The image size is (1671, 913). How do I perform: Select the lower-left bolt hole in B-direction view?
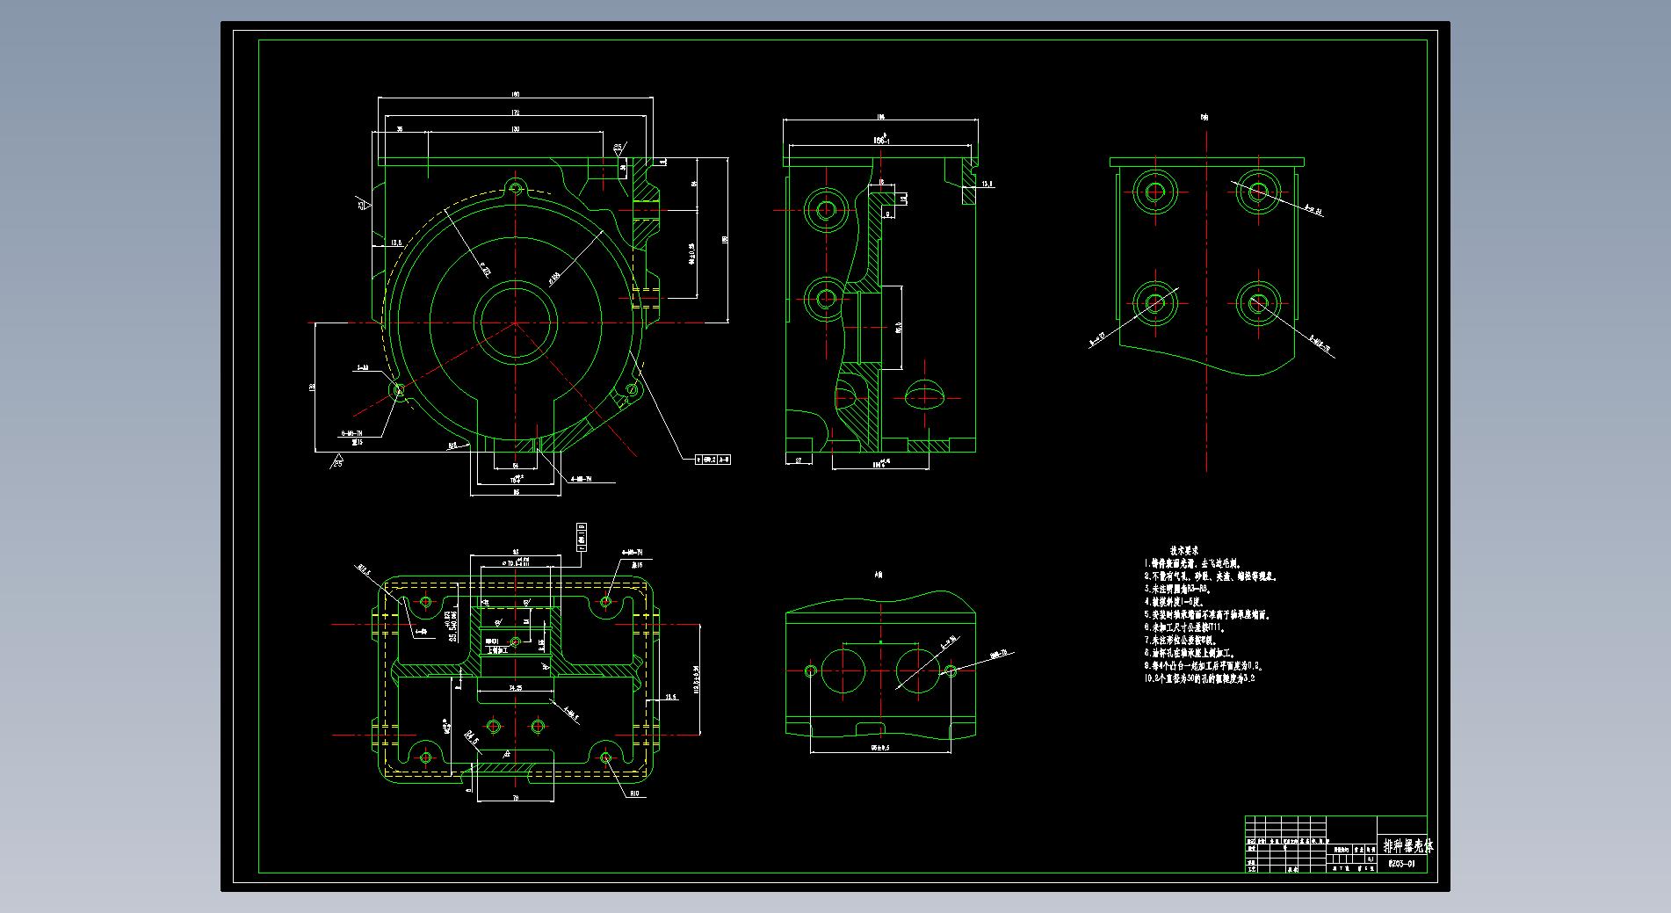pyautogui.click(x=1154, y=303)
